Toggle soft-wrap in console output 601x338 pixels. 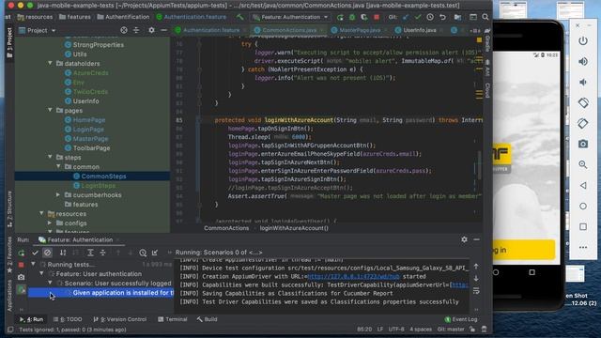[x=476, y=291]
